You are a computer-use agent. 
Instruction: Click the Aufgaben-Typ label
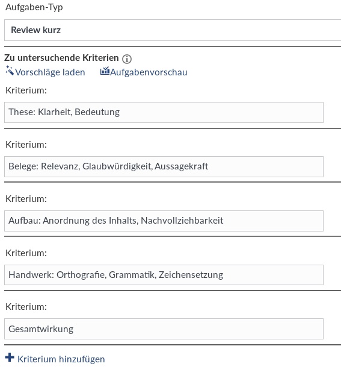click(x=34, y=7)
